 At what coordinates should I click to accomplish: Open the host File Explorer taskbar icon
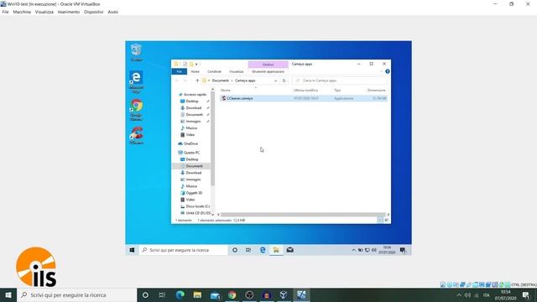coord(197,295)
